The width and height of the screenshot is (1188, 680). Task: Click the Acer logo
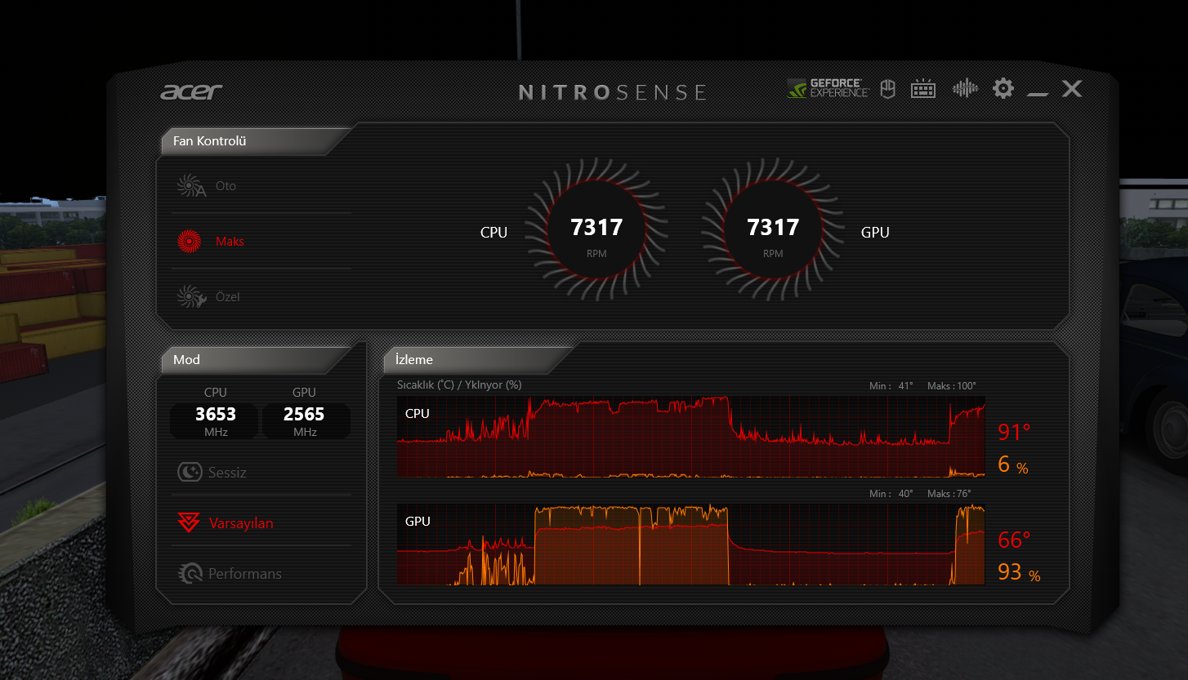191,91
